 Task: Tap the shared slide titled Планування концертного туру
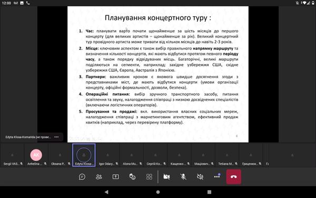[x=158, y=74]
